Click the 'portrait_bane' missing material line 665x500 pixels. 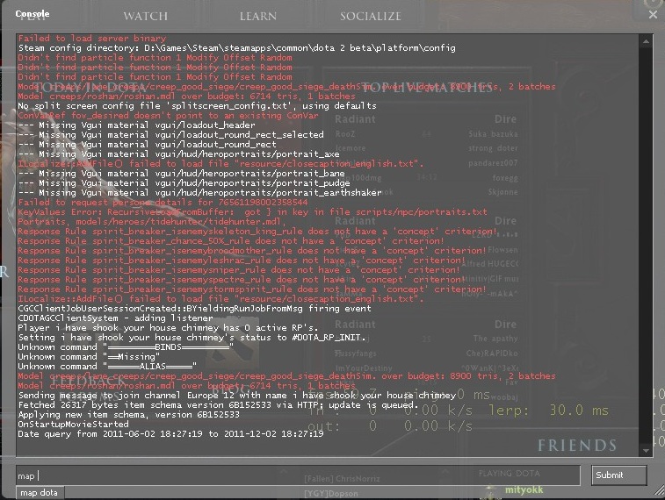click(x=182, y=174)
